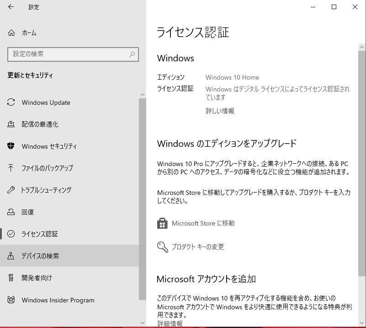Click the Windows セキュリティ shield icon
Screen dimensions: 366x328
(11, 146)
